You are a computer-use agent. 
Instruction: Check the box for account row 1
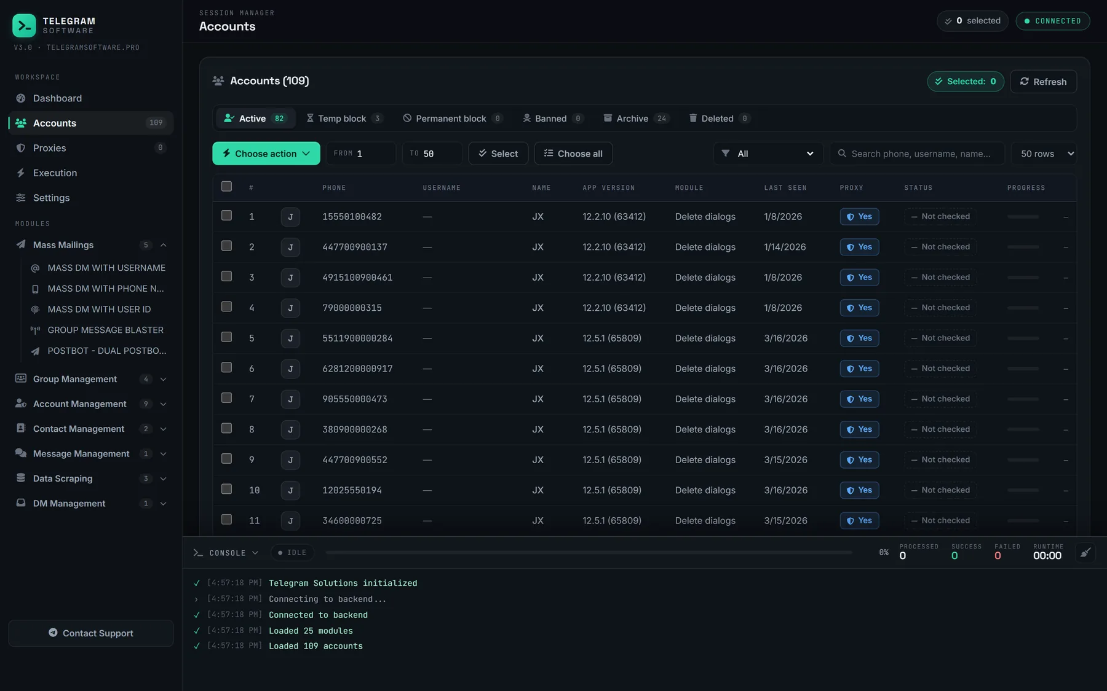[x=226, y=216]
